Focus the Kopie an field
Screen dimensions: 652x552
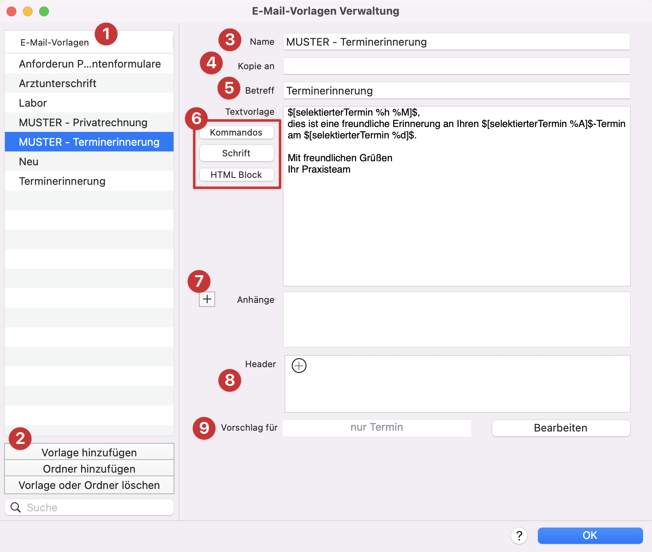coord(456,66)
